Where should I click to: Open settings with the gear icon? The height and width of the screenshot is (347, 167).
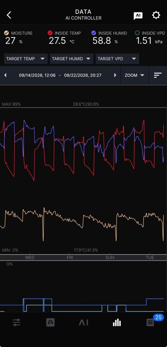tap(156, 15)
